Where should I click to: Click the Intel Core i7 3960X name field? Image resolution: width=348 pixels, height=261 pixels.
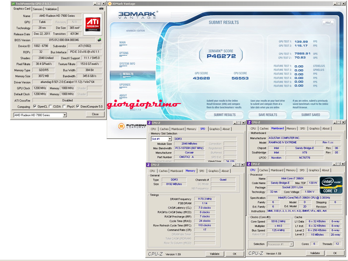(x=292, y=178)
